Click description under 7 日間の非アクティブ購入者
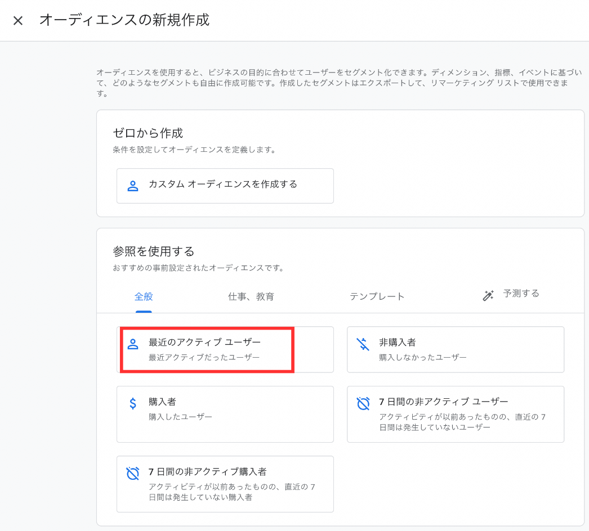This screenshot has height=531, width=589. click(x=232, y=492)
